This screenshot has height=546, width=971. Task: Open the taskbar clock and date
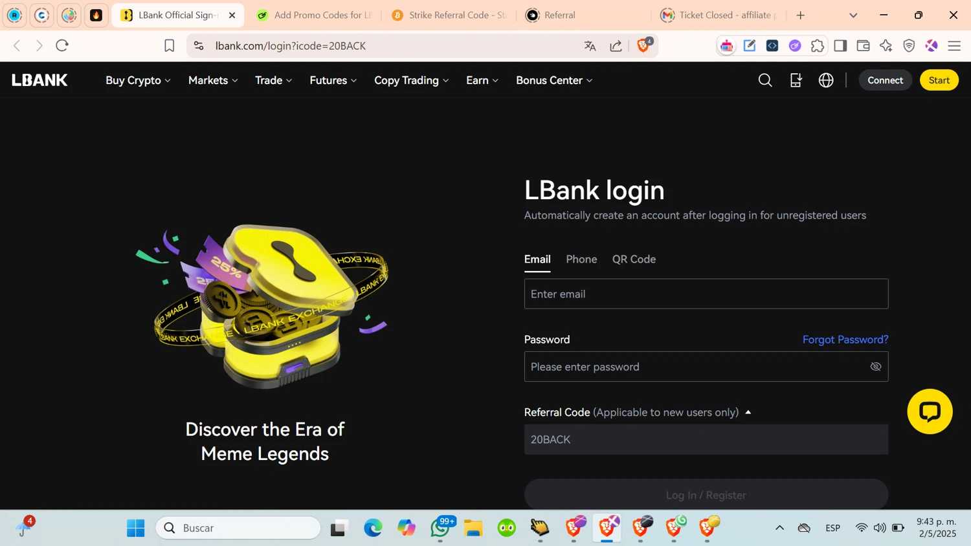click(x=936, y=528)
